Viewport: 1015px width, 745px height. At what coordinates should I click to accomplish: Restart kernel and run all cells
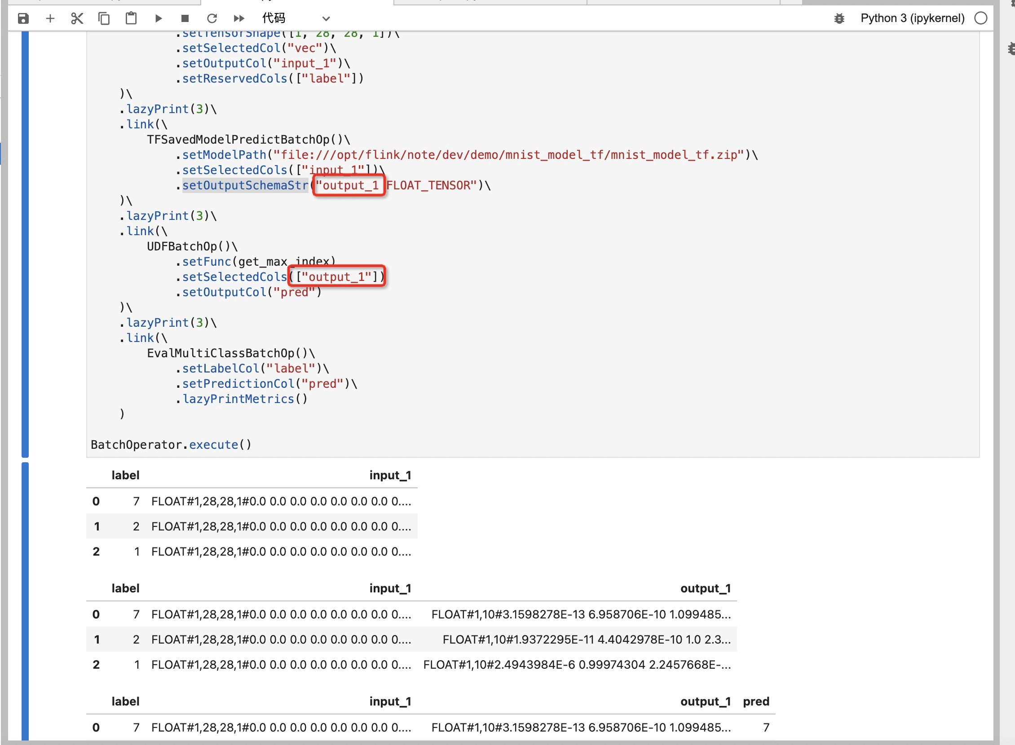pos(239,18)
